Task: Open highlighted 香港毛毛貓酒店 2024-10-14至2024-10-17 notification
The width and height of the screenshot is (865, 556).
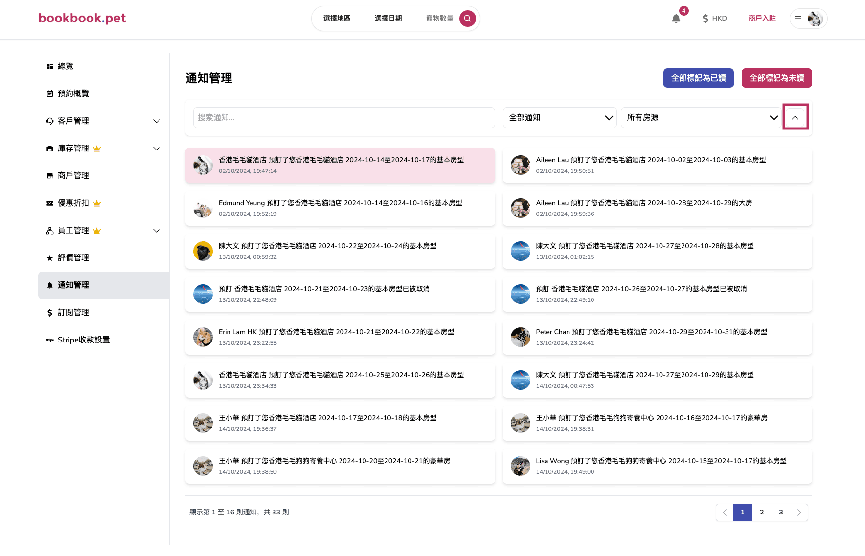Action: [x=340, y=165]
